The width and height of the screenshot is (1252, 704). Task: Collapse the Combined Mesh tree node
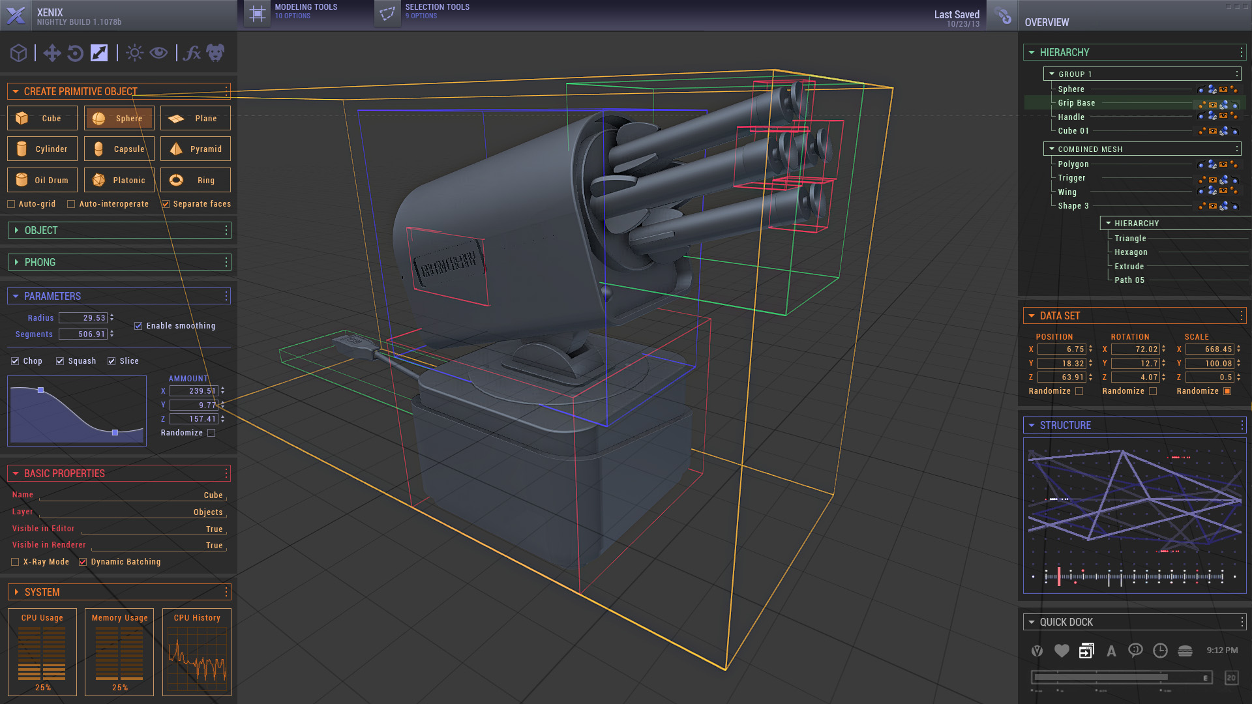[1052, 149]
